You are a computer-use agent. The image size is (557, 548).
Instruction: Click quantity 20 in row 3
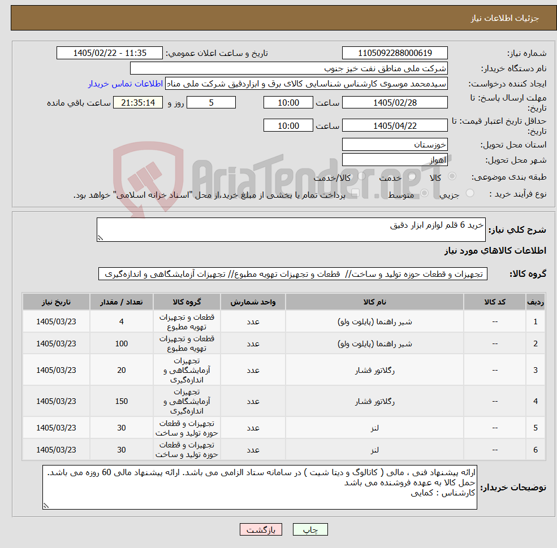tap(122, 370)
